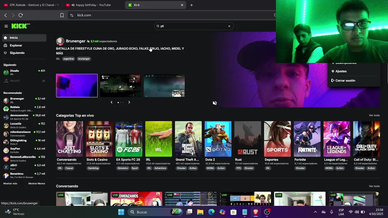
Task: Select the brunenger tag
Action: point(84,59)
